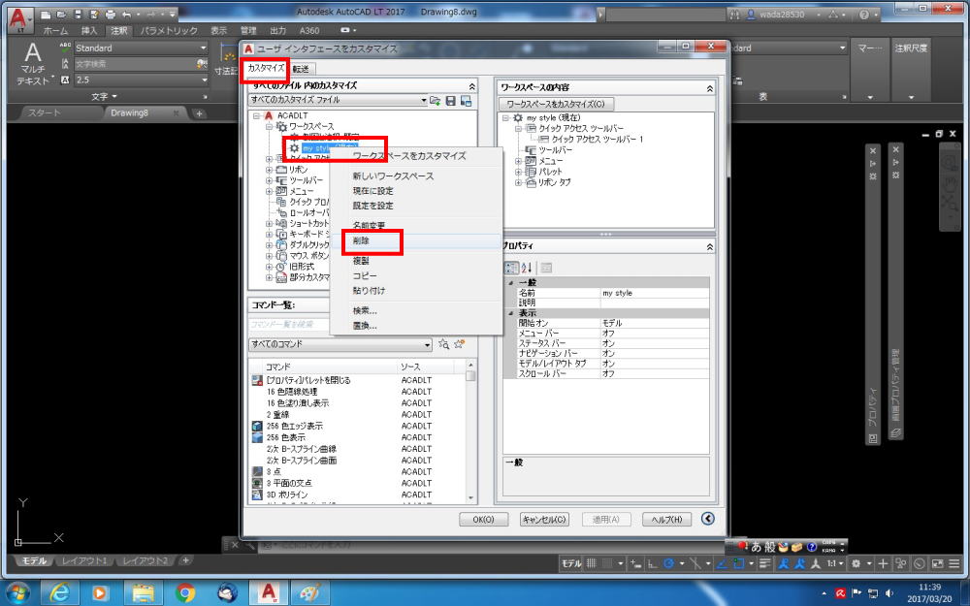970x606 pixels.
Task: Click the annotation monitor plus icon in status bar
Action: [x=883, y=563]
